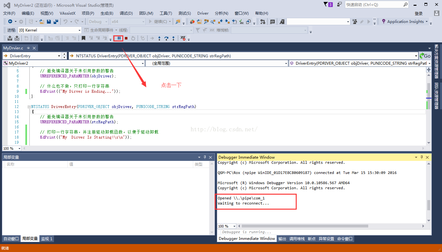Image resolution: width=442 pixels, height=252 pixels.
Task: Pin the MyDrvier.c tab
Action: tap(28, 48)
